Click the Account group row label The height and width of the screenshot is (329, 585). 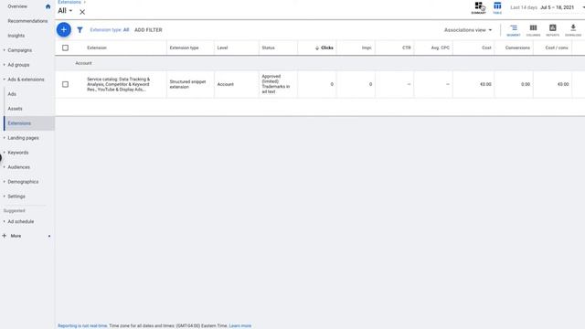(83, 63)
